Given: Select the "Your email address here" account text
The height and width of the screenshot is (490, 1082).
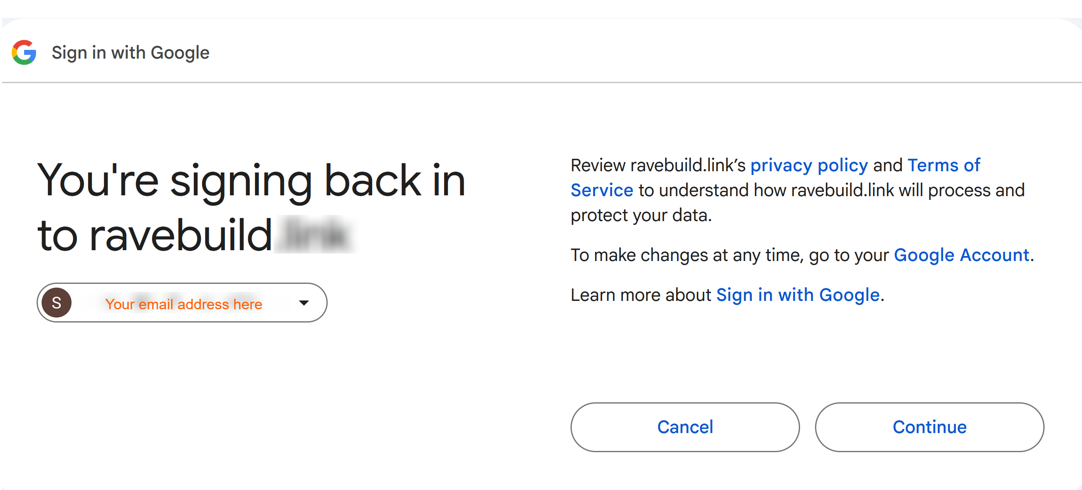Looking at the screenshot, I should pos(183,303).
